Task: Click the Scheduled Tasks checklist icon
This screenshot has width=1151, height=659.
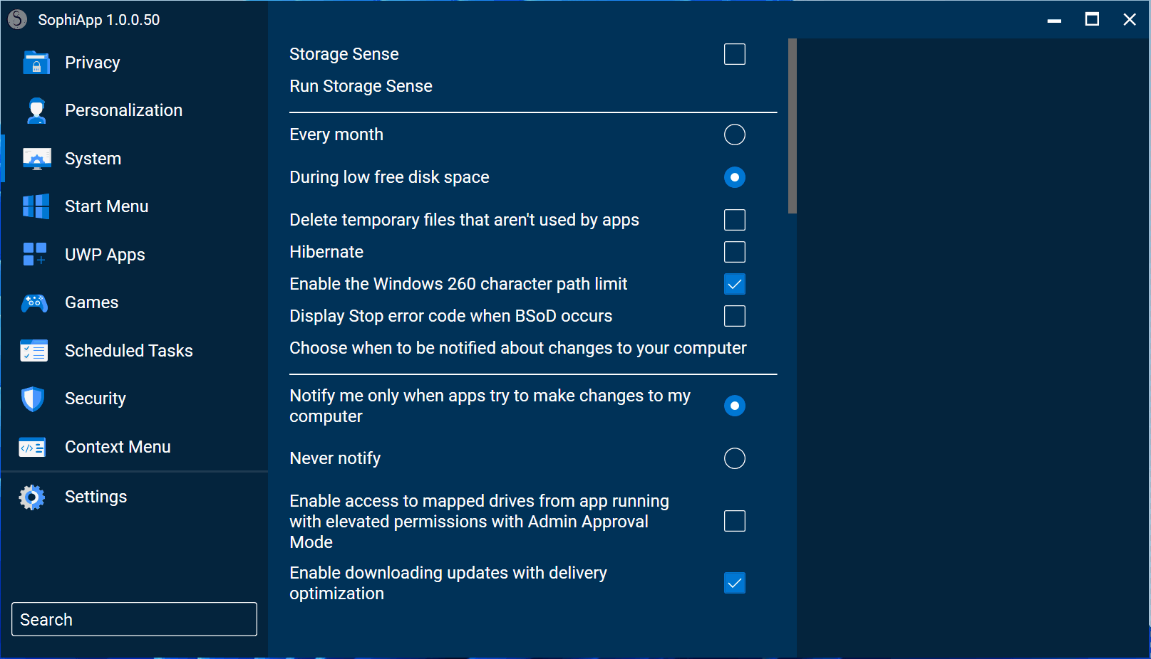Action: pos(34,351)
